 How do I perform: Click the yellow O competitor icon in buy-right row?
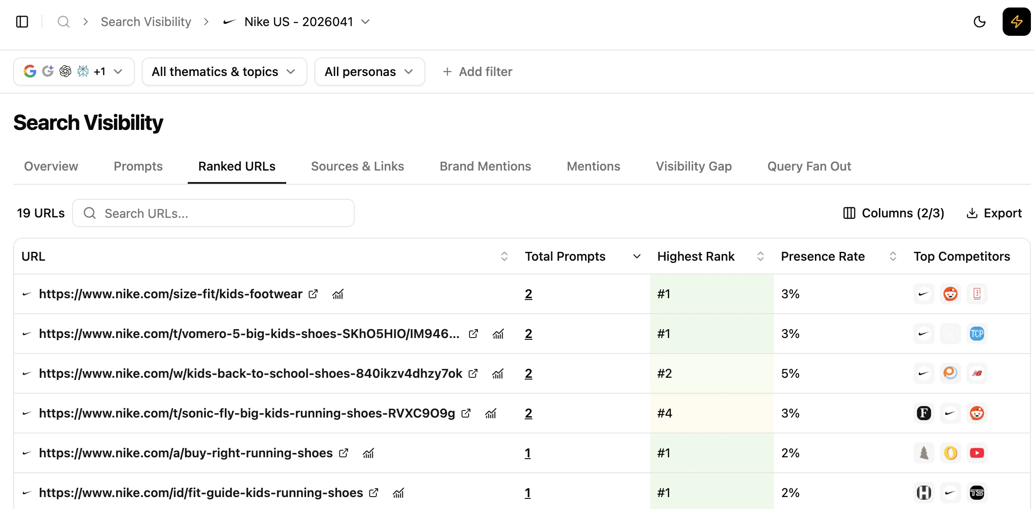click(x=951, y=453)
